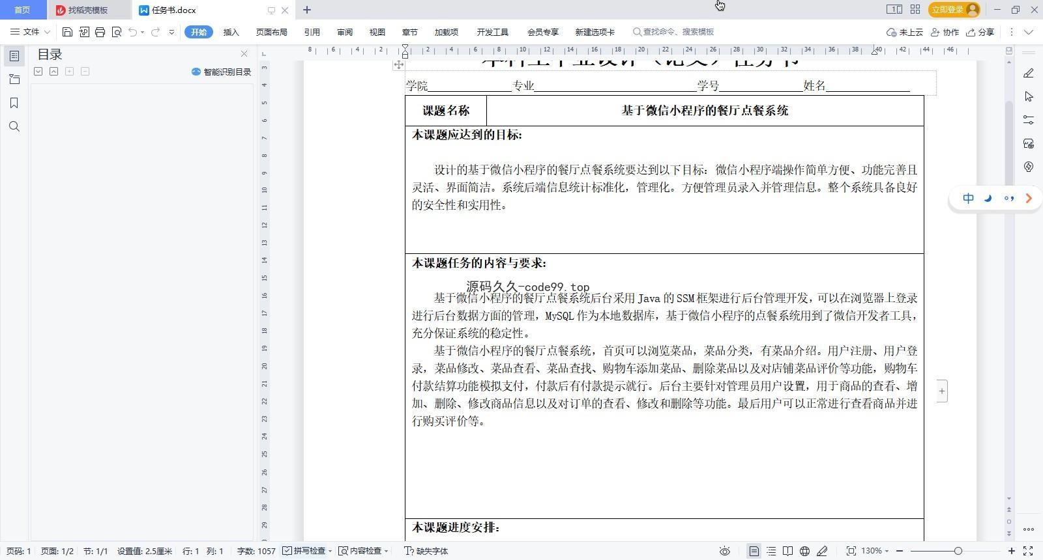Expand quick access toolbar customize arrow
This screenshot has width=1043, height=560.
click(x=171, y=32)
